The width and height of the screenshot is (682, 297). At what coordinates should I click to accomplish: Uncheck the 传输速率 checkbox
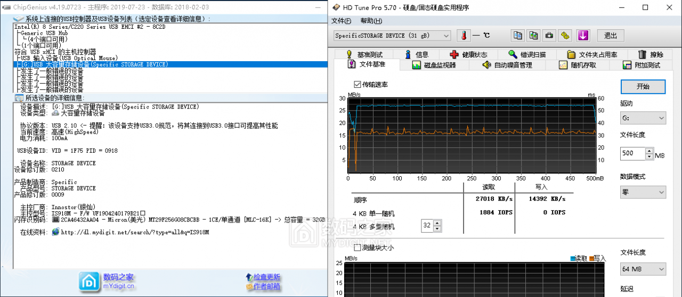pyautogui.click(x=357, y=85)
